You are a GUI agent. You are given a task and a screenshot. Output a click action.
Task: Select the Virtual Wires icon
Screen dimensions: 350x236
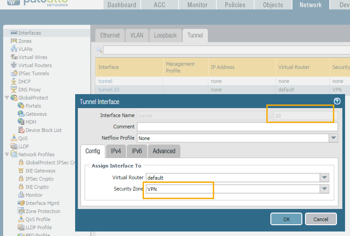click(13, 57)
